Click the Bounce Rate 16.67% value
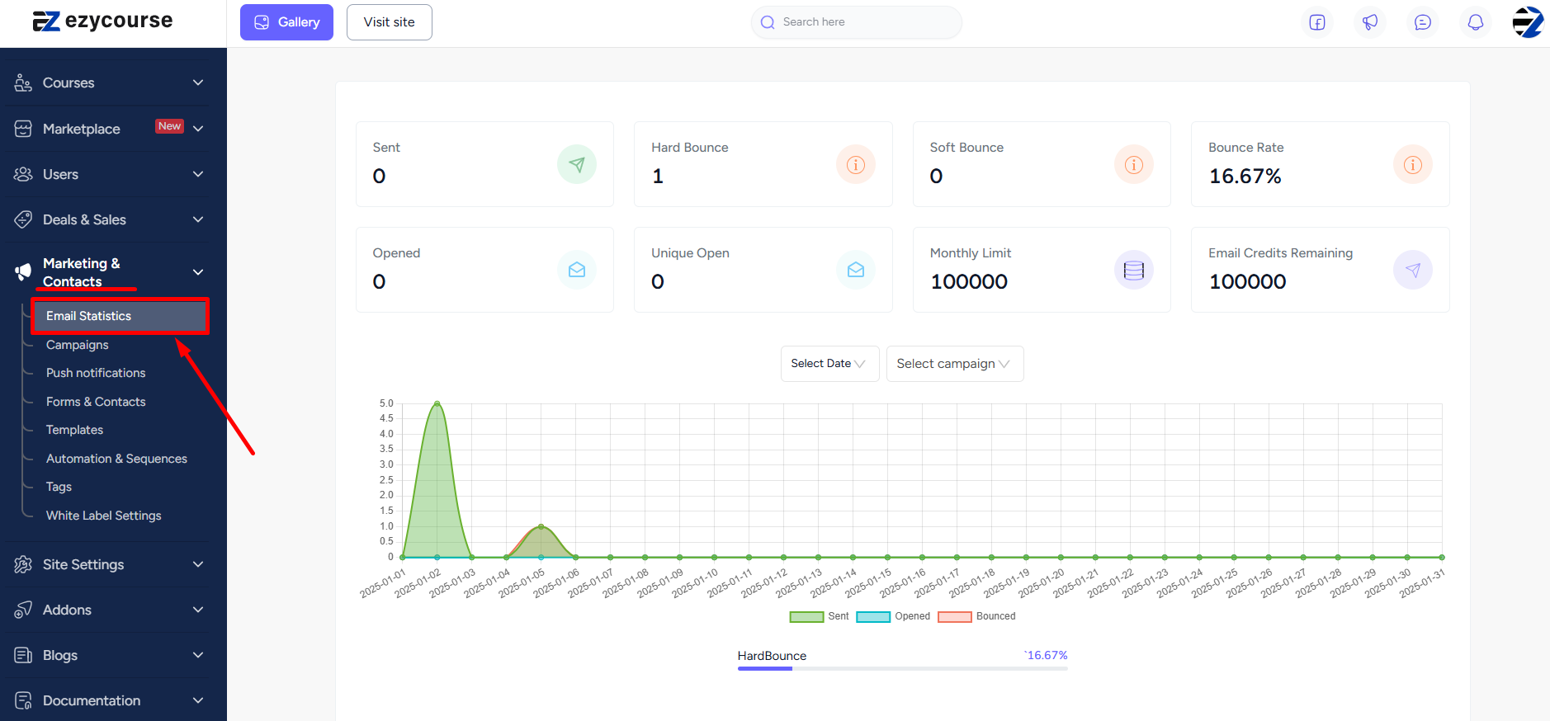This screenshot has height=721, width=1550. click(1245, 177)
